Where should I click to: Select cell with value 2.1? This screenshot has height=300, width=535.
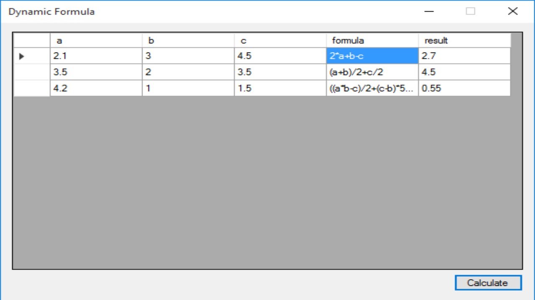96,56
